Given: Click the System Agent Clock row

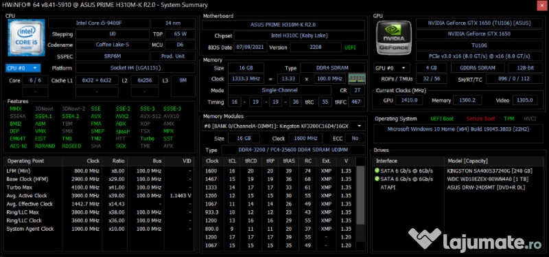Looking at the screenshot, I should coord(99,229).
